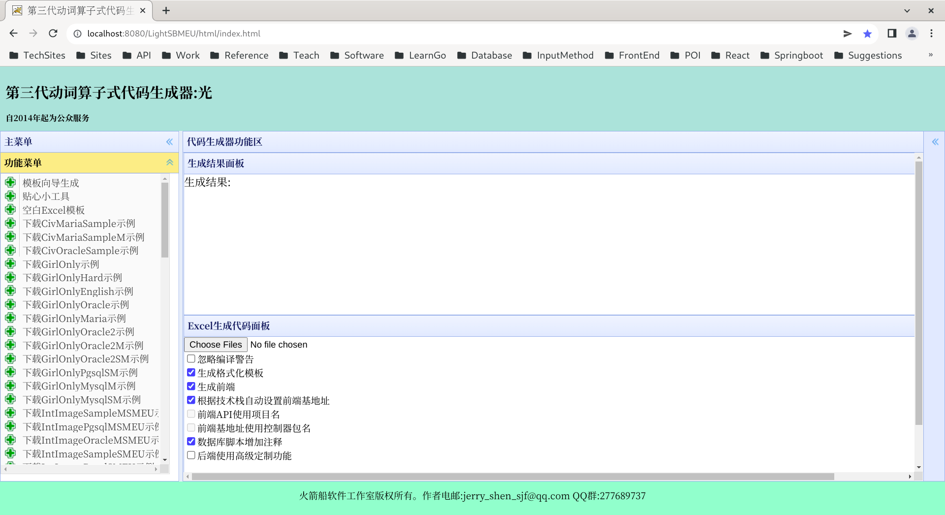
Task: Click the plus icon beside 下载GirlOnlyHard示例
Action: (10, 277)
